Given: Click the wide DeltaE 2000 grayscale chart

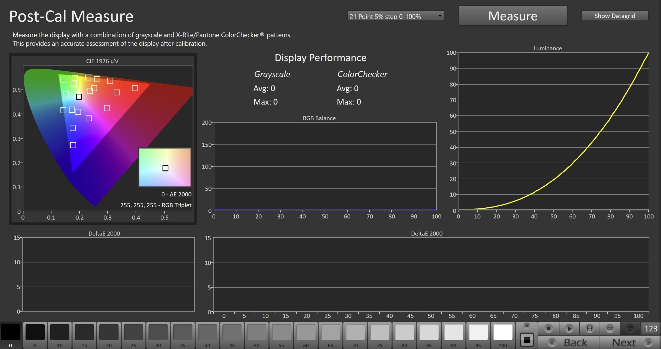Looking at the screenshot, I should click(431, 274).
